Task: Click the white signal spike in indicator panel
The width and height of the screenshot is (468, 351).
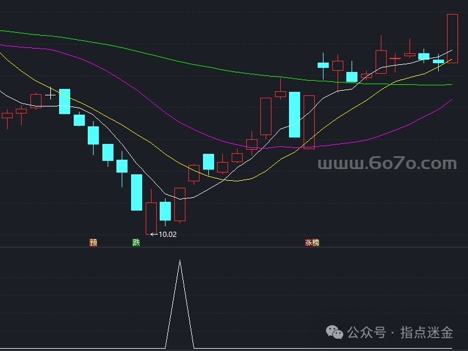Action: tap(180, 304)
